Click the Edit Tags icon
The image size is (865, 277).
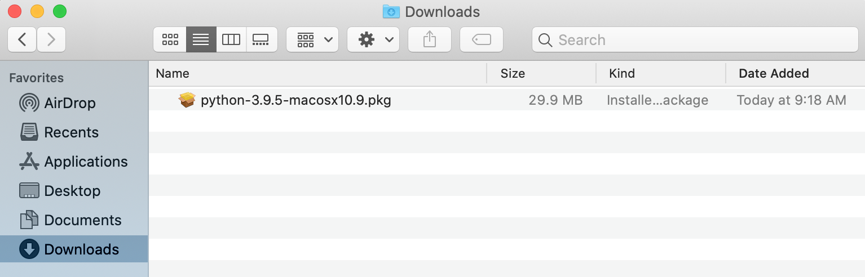(482, 40)
